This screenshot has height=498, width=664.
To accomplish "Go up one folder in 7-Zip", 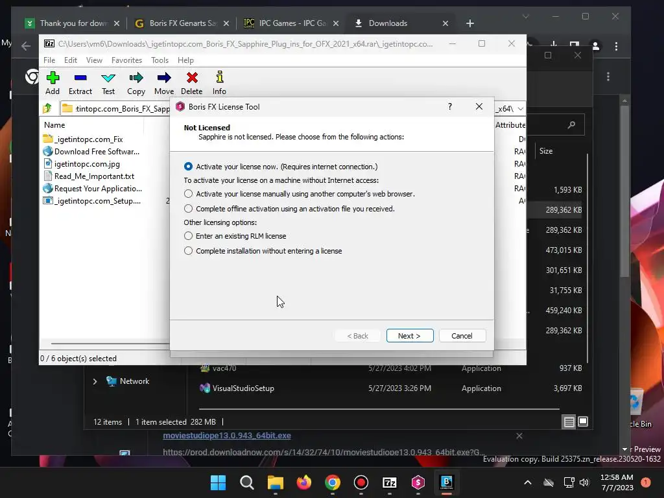I will click(x=47, y=108).
